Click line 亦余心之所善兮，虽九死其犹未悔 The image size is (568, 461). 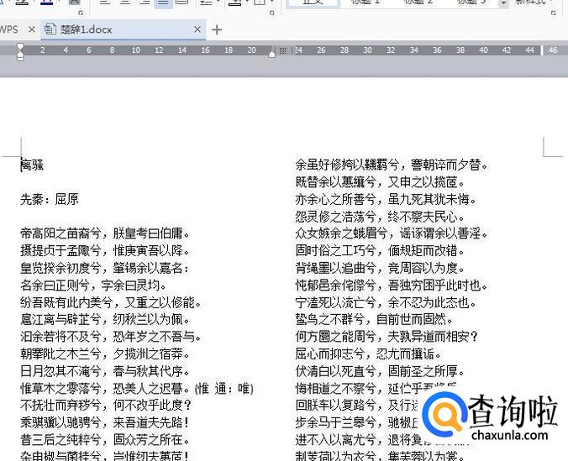[x=387, y=199]
